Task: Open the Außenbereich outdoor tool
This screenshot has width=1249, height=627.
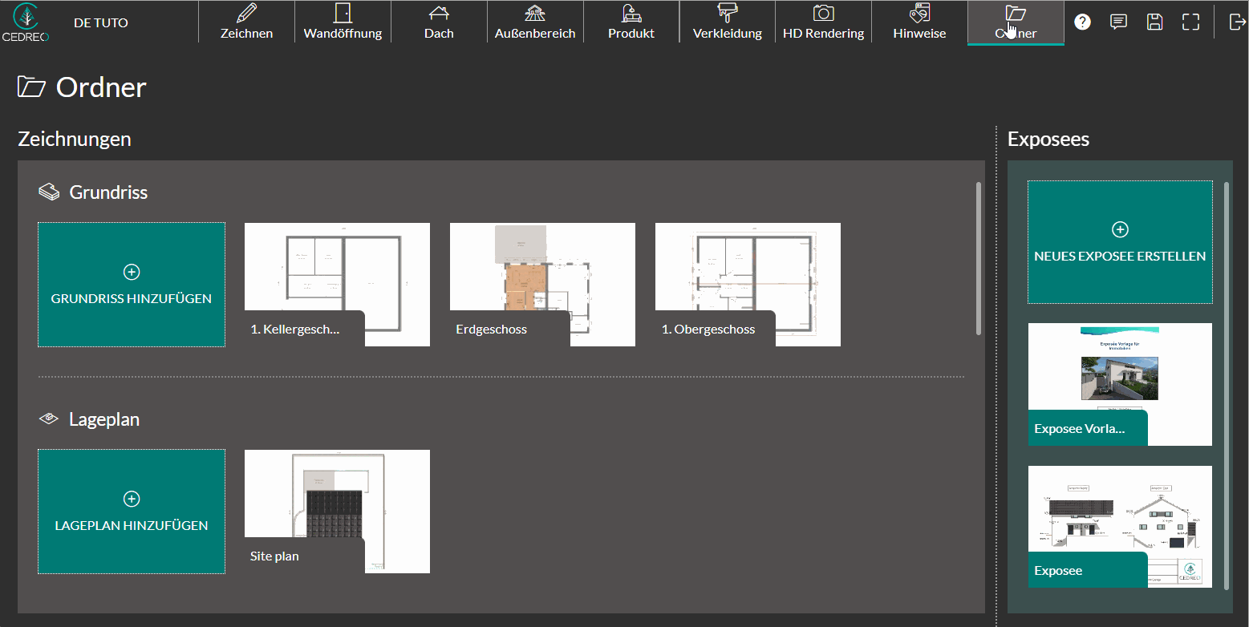Action: coord(535,22)
